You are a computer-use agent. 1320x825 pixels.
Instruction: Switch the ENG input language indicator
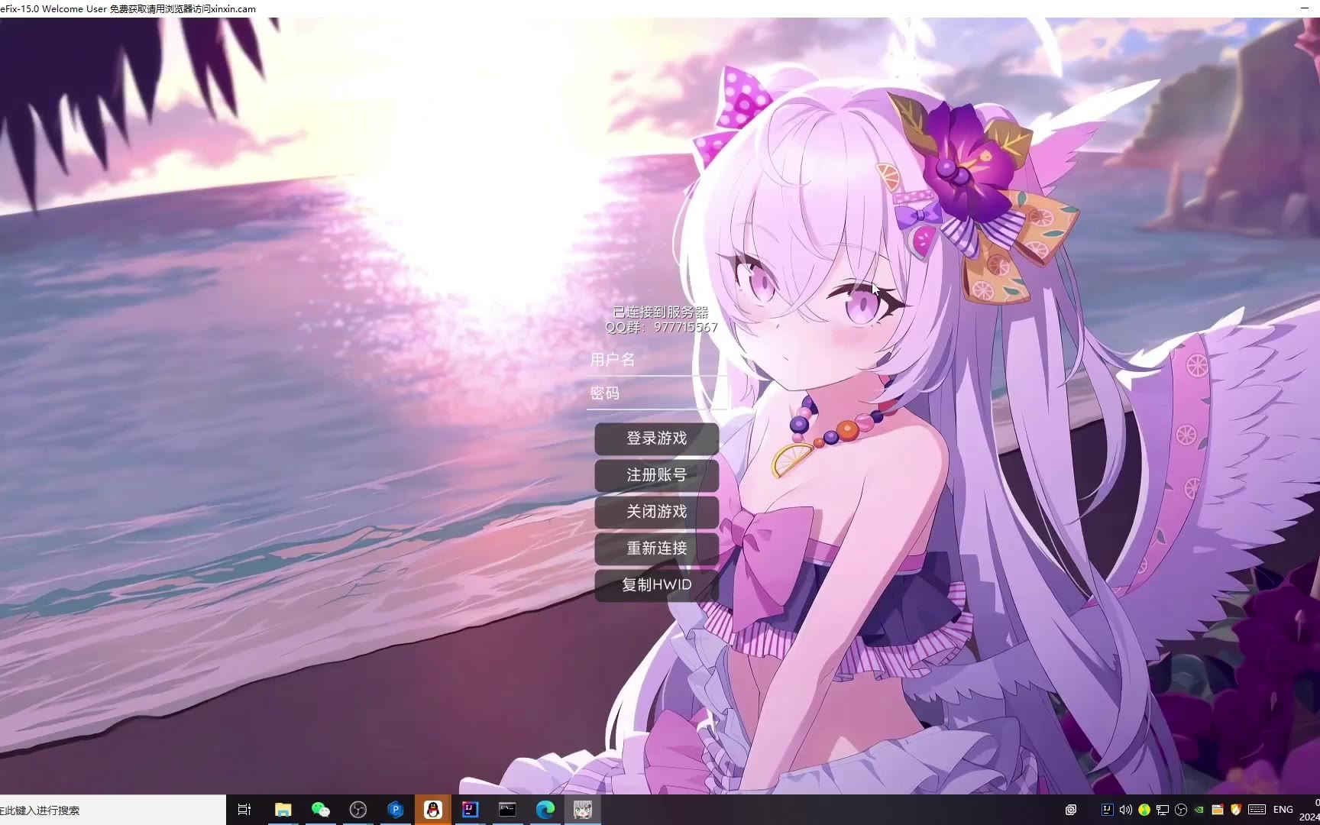[x=1283, y=810]
